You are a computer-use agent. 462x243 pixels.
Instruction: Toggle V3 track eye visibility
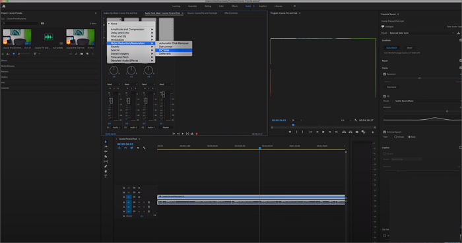click(139, 188)
